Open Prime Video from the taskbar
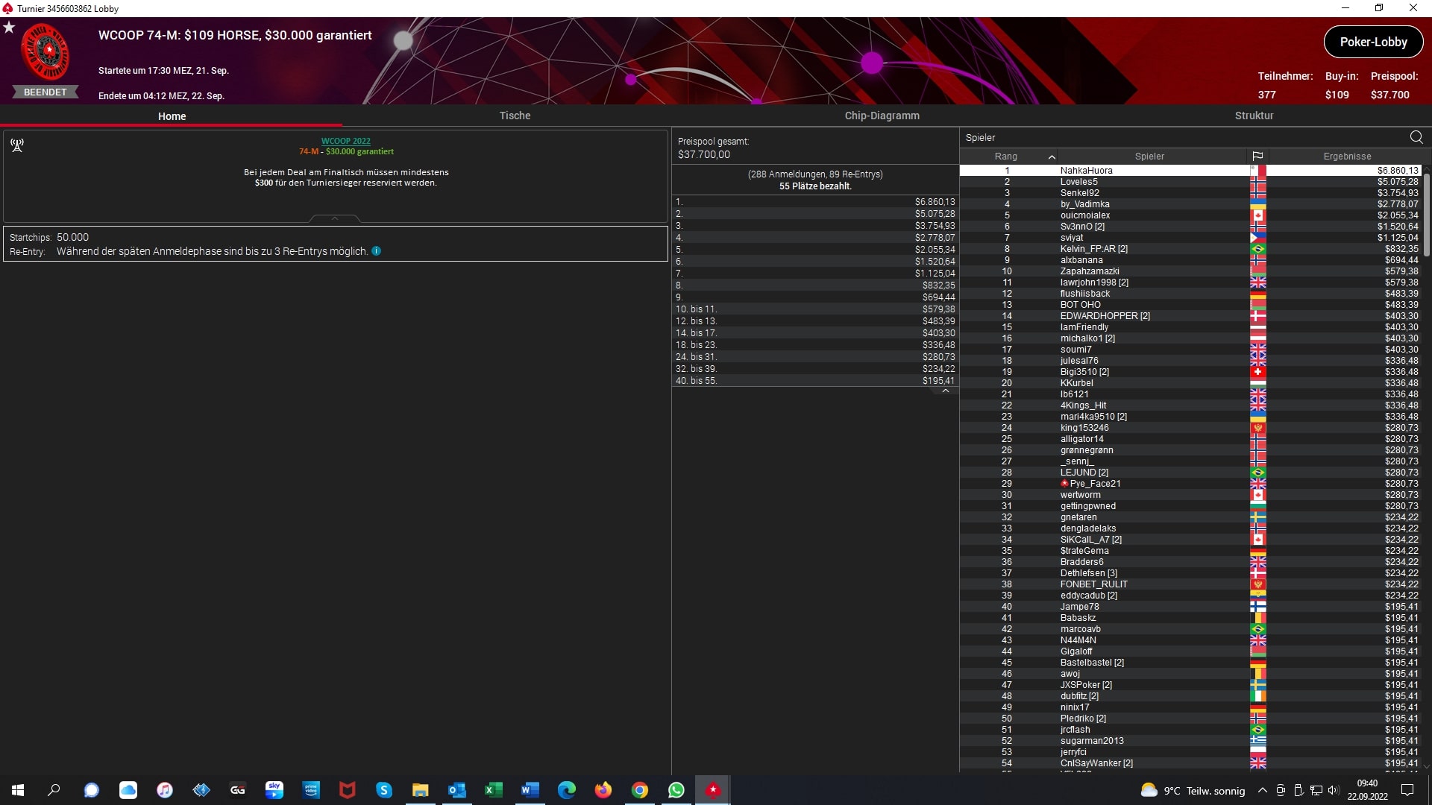The image size is (1432, 805). (311, 790)
